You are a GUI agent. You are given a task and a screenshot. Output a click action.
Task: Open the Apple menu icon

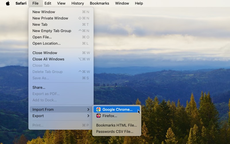click(8, 3)
